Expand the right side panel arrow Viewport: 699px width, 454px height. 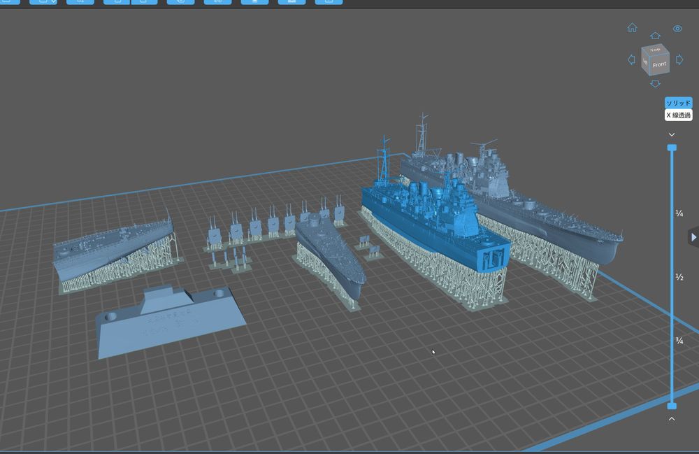click(x=693, y=237)
